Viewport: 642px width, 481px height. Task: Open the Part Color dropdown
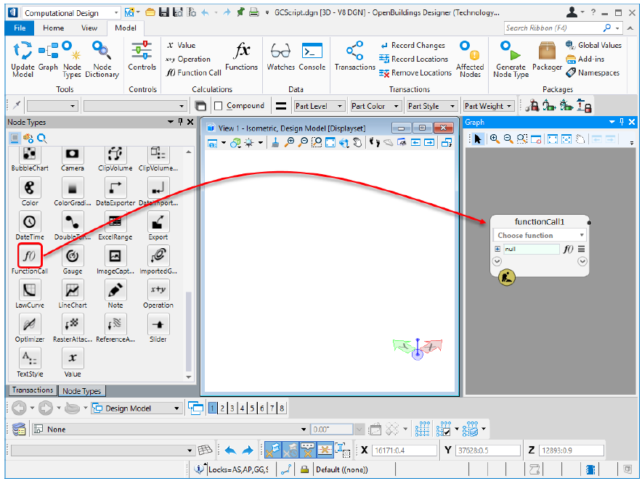tap(375, 106)
